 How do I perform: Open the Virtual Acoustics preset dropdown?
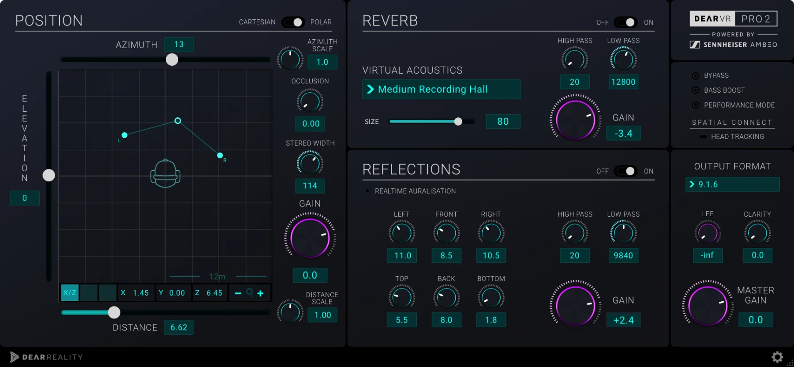pos(441,90)
